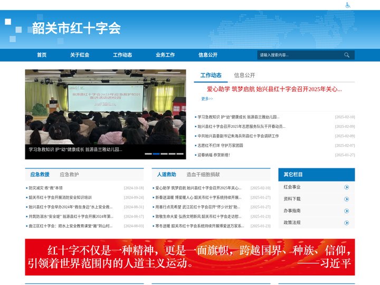380x285 pixels.
Task: Open article 新春送温暖 博爱暖人心
Action: [198, 197]
